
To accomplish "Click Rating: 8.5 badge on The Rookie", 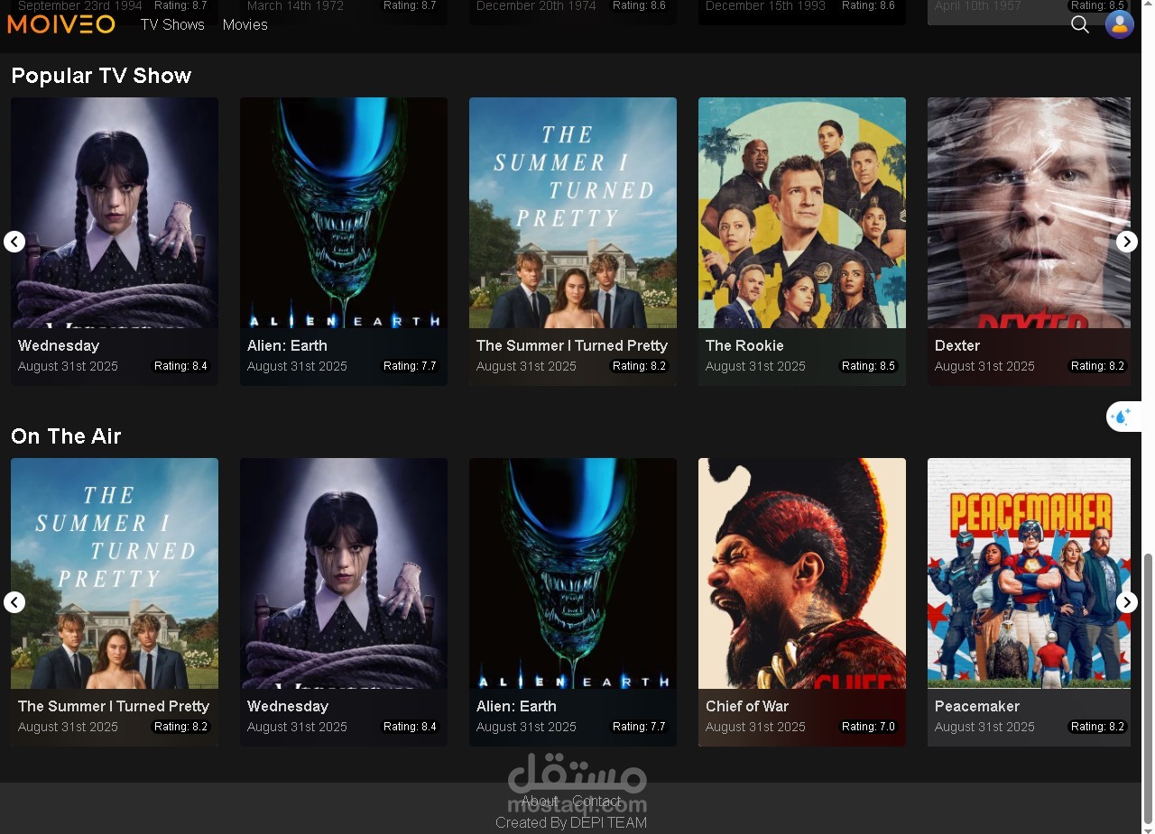I will tap(868, 366).
